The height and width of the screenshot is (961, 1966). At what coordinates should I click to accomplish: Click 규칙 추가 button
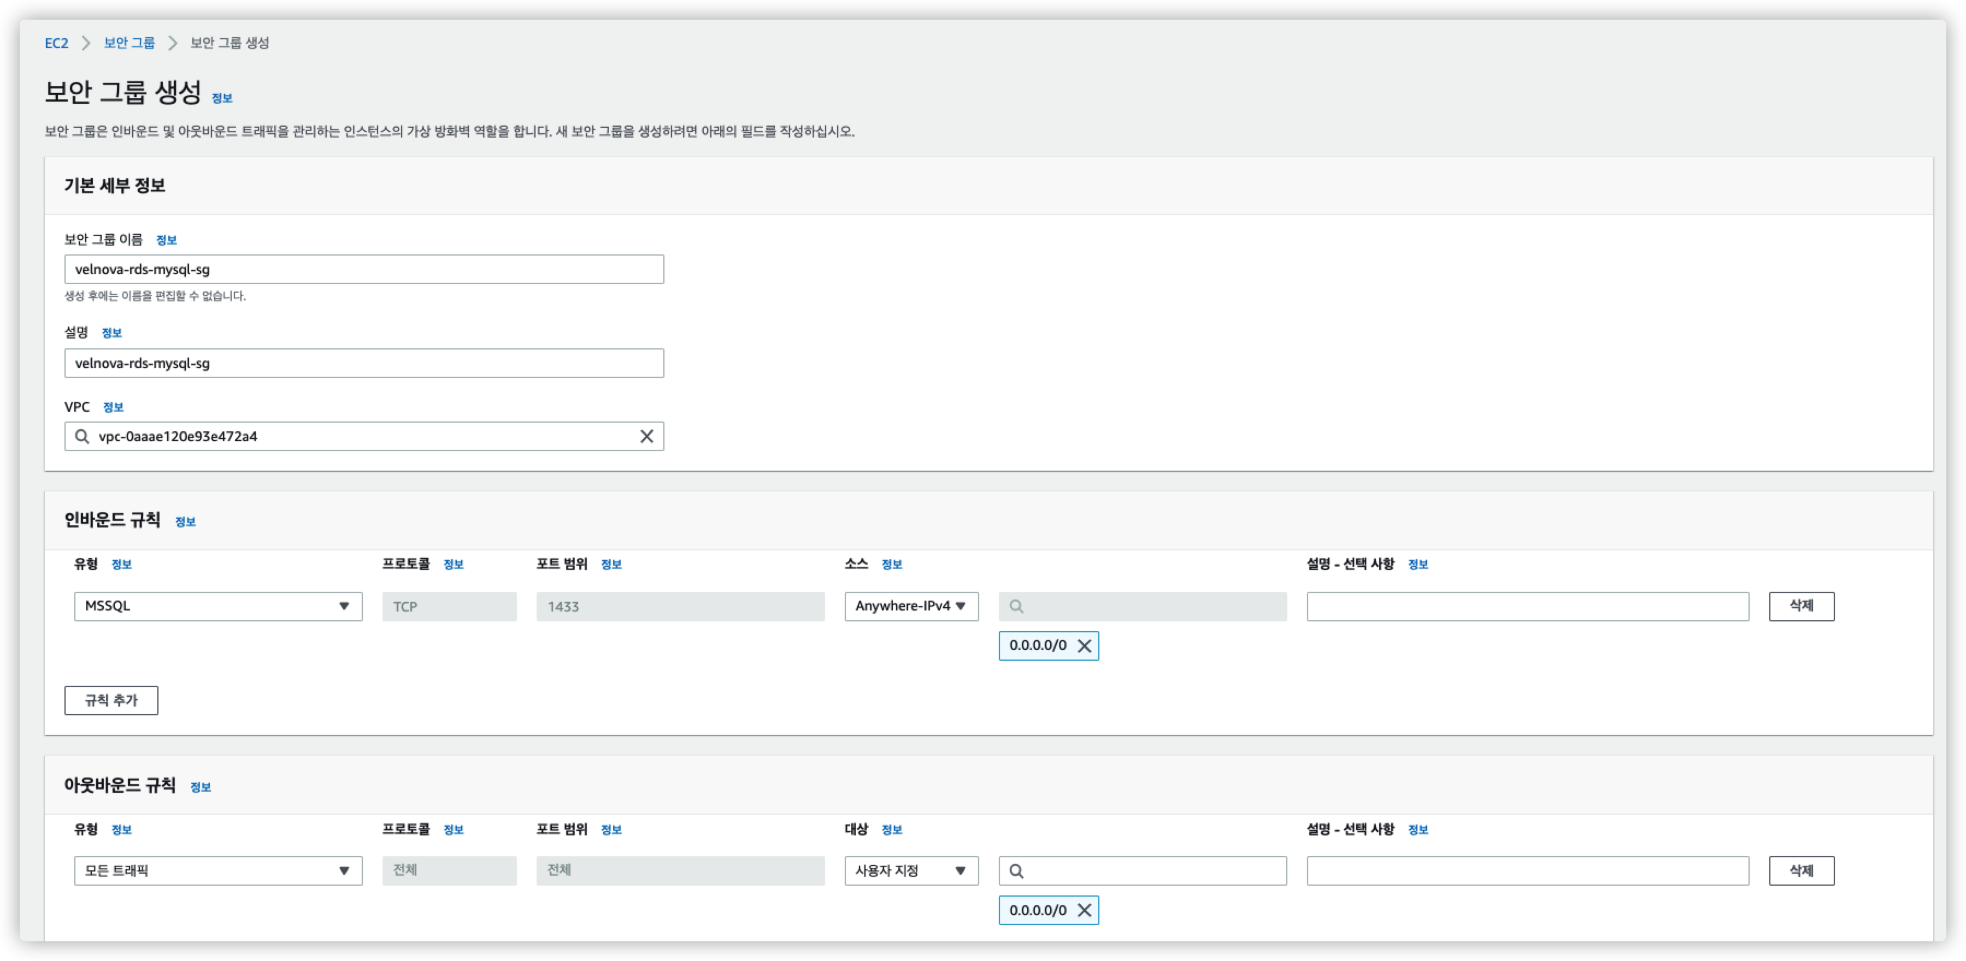tap(111, 700)
